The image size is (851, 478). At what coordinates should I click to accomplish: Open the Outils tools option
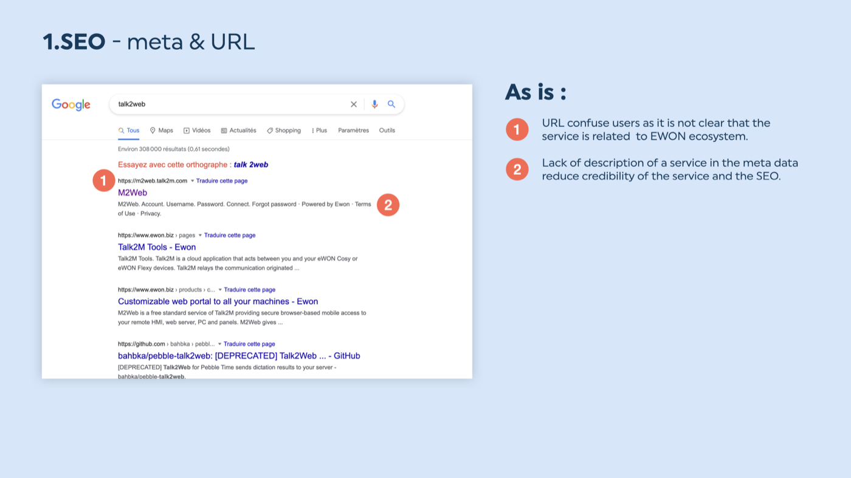pyautogui.click(x=387, y=131)
